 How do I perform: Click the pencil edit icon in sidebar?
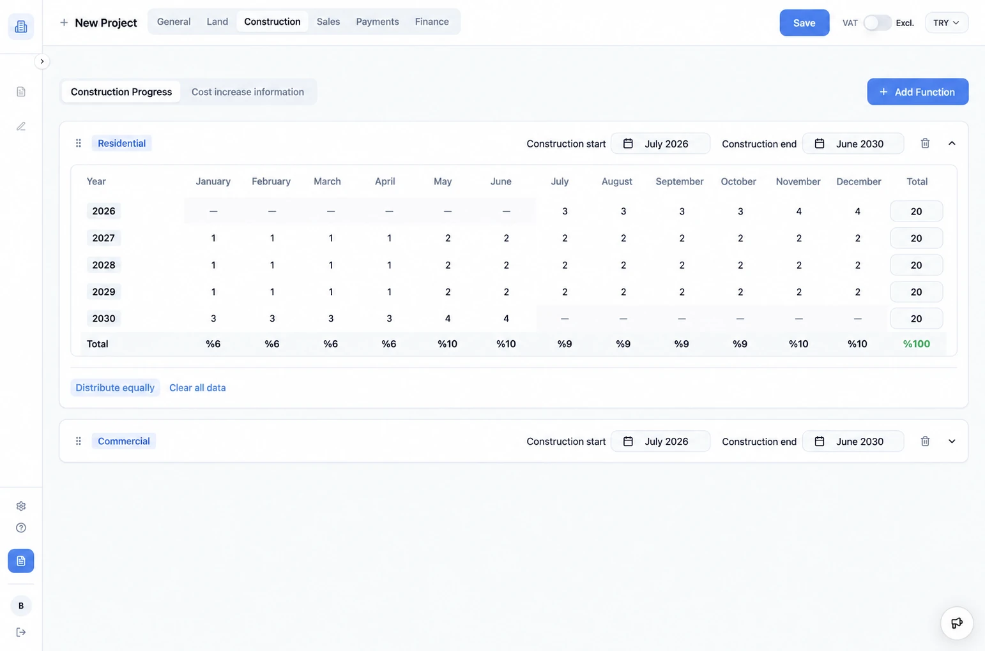point(21,126)
